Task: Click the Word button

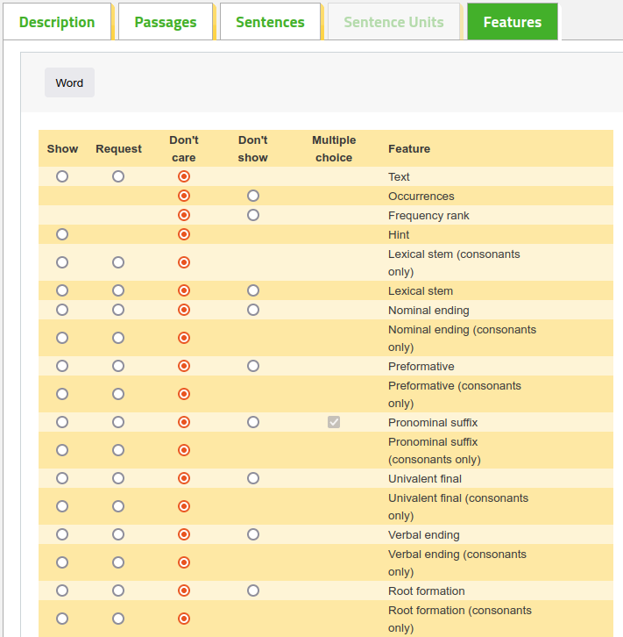Action: (x=69, y=82)
